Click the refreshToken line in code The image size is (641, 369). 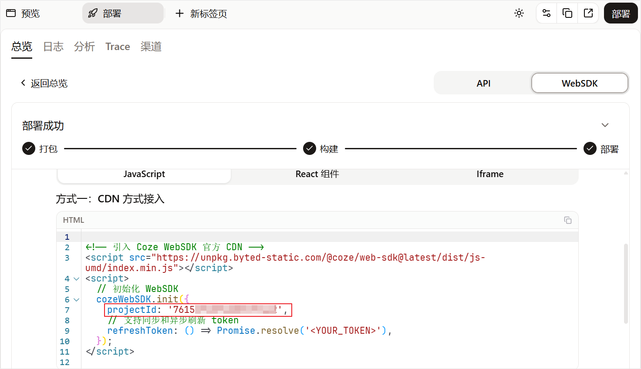click(x=249, y=331)
